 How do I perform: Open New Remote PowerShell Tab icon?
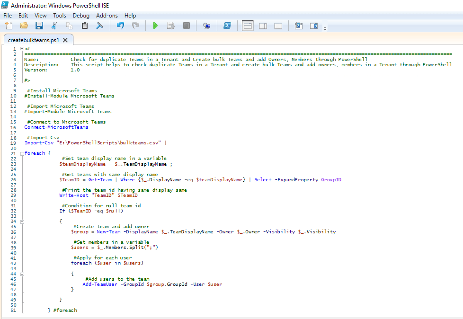coord(206,26)
